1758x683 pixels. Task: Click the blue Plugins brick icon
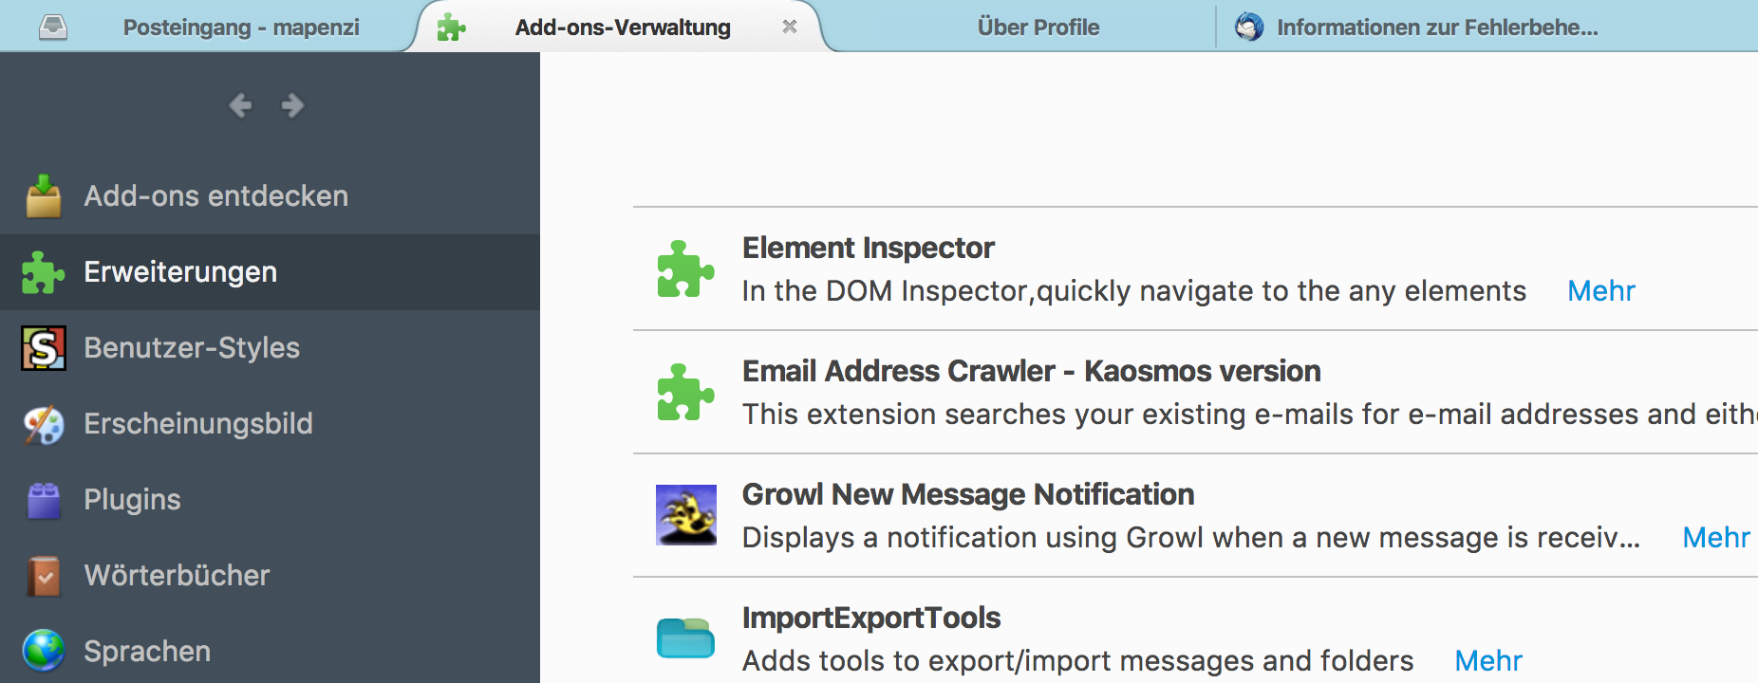tap(44, 500)
